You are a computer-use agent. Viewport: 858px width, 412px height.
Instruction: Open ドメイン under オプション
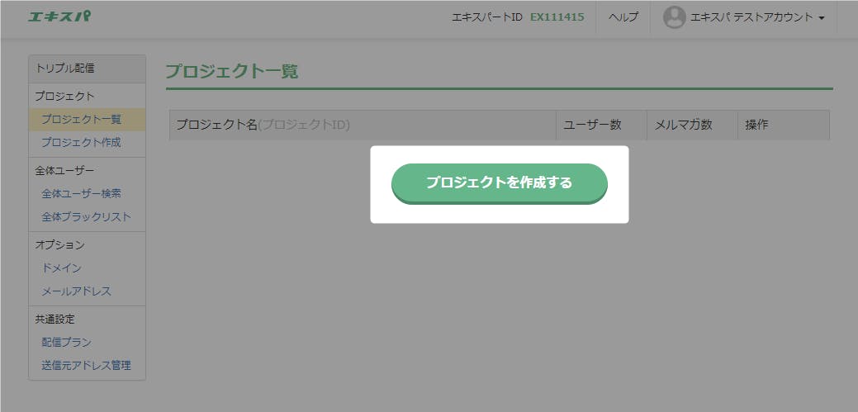point(62,268)
